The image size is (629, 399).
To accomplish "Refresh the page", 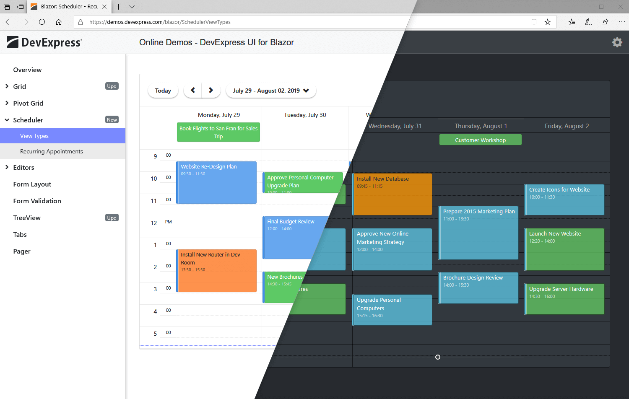I will (42, 22).
